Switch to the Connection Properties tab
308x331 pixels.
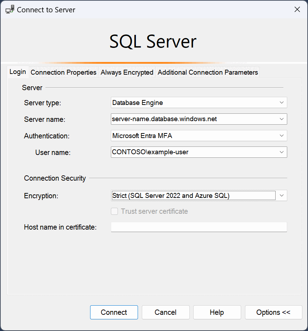click(63, 73)
